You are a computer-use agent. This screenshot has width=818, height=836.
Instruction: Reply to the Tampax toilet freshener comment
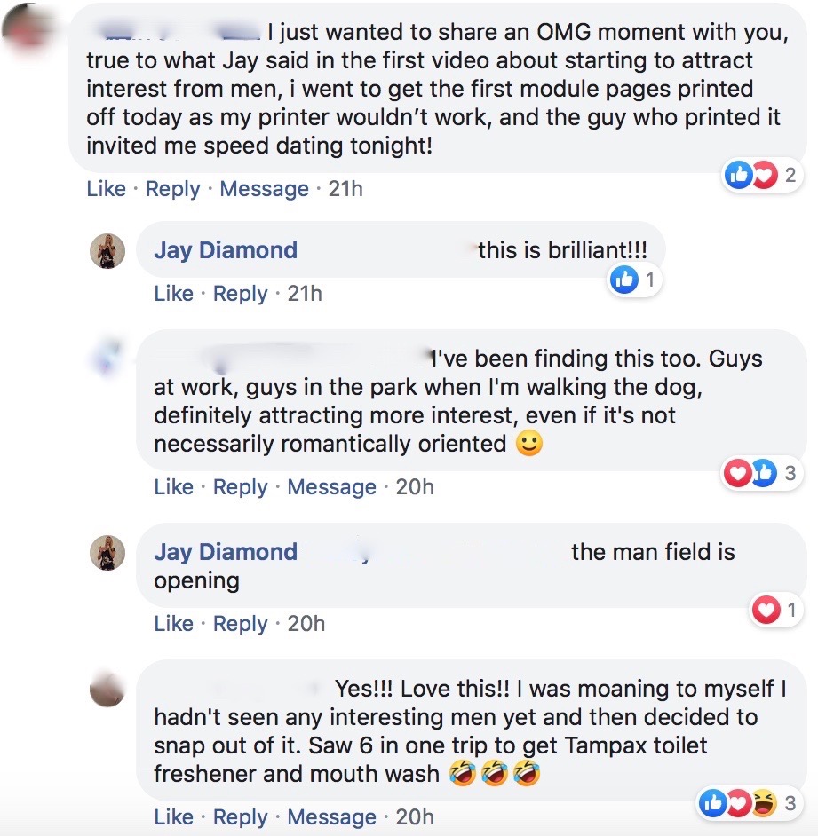click(x=240, y=816)
